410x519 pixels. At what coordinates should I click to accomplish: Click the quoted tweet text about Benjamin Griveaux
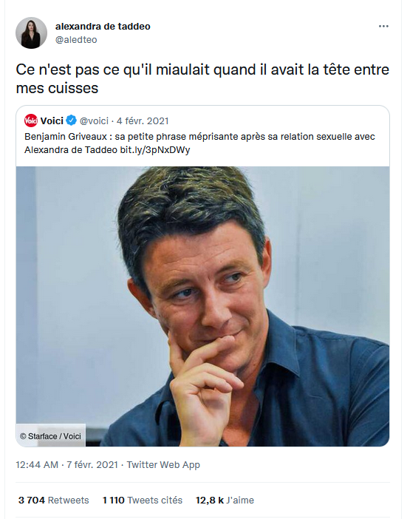[x=199, y=143]
